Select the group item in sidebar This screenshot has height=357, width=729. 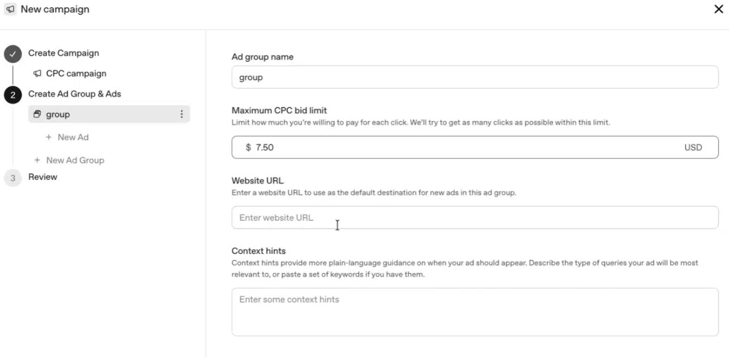pyautogui.click(x=109, y=114)
